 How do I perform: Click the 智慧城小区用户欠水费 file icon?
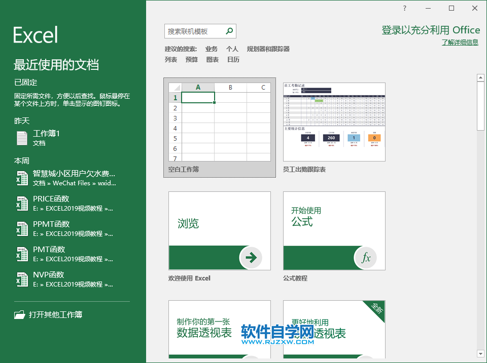point(21,178)
